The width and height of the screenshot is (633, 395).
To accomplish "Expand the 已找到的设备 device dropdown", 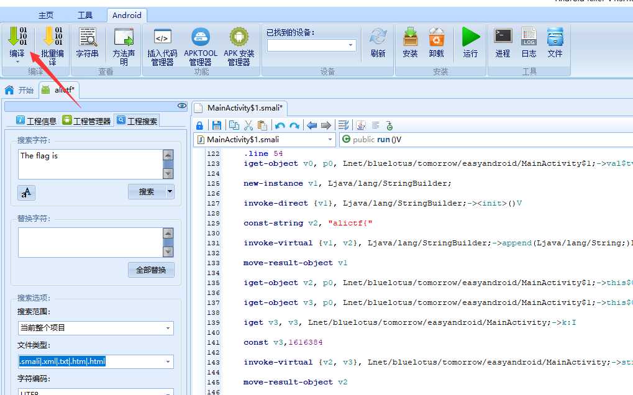I will (350, 45).
